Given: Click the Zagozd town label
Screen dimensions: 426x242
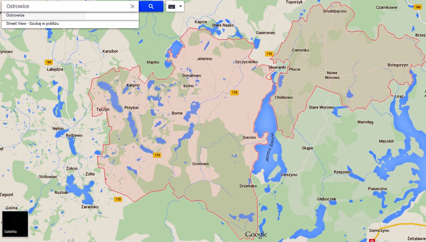Looking at the screenshot, I should (x=6, y=195).
